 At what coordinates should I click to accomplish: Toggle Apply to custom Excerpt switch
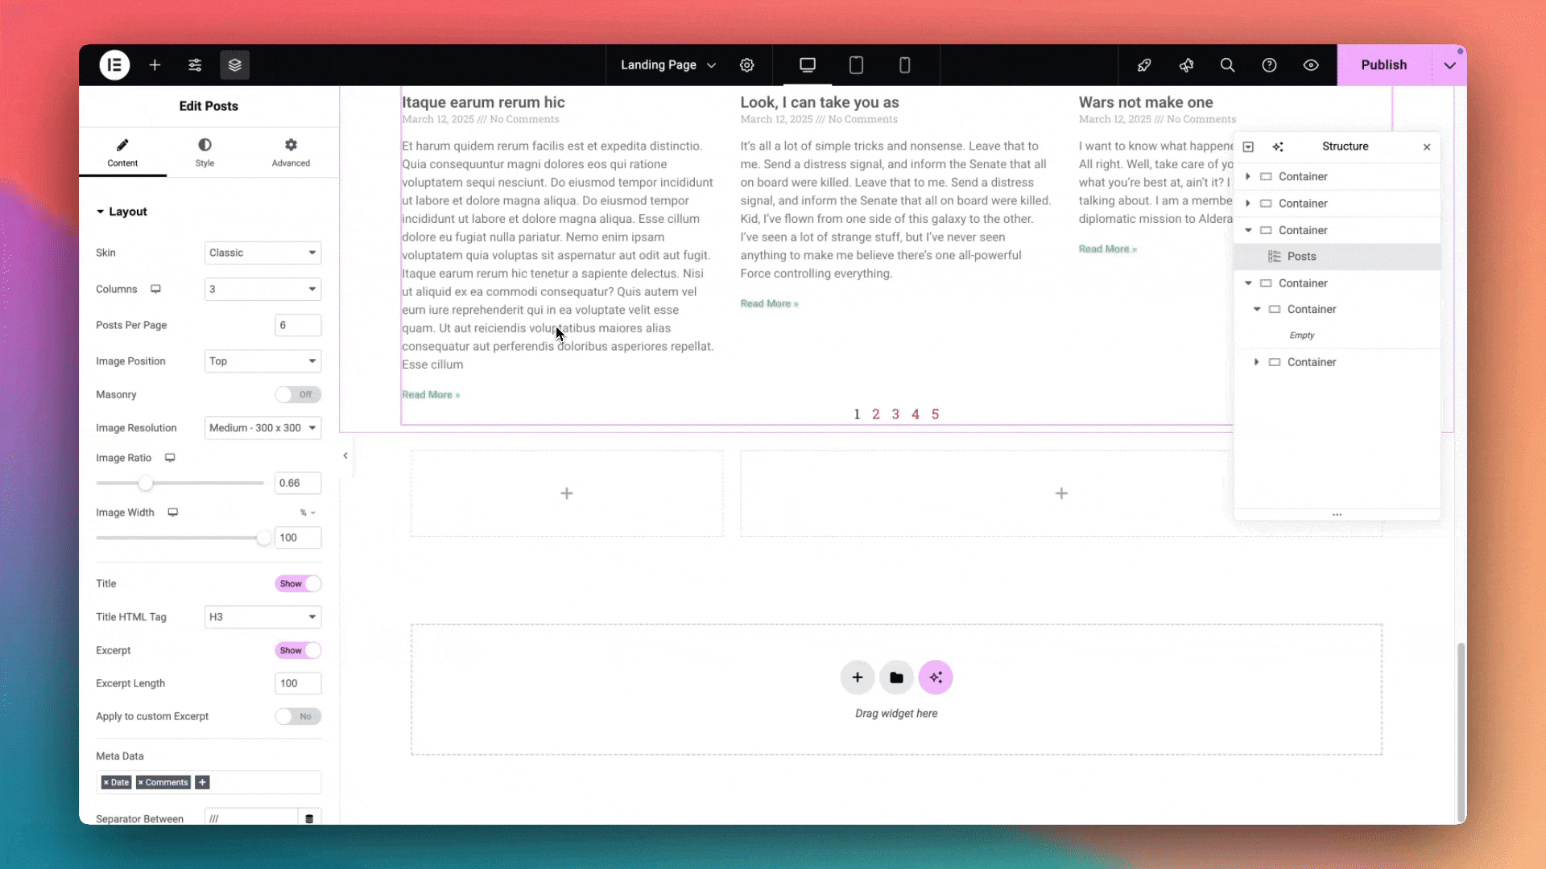coord(298,716)
